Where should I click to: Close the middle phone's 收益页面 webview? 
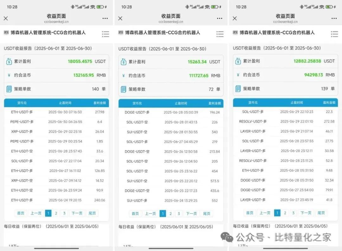tap(120, 18)
